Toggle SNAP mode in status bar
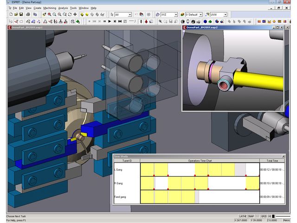The image size is (297, 223). click(x=251, y=216)
